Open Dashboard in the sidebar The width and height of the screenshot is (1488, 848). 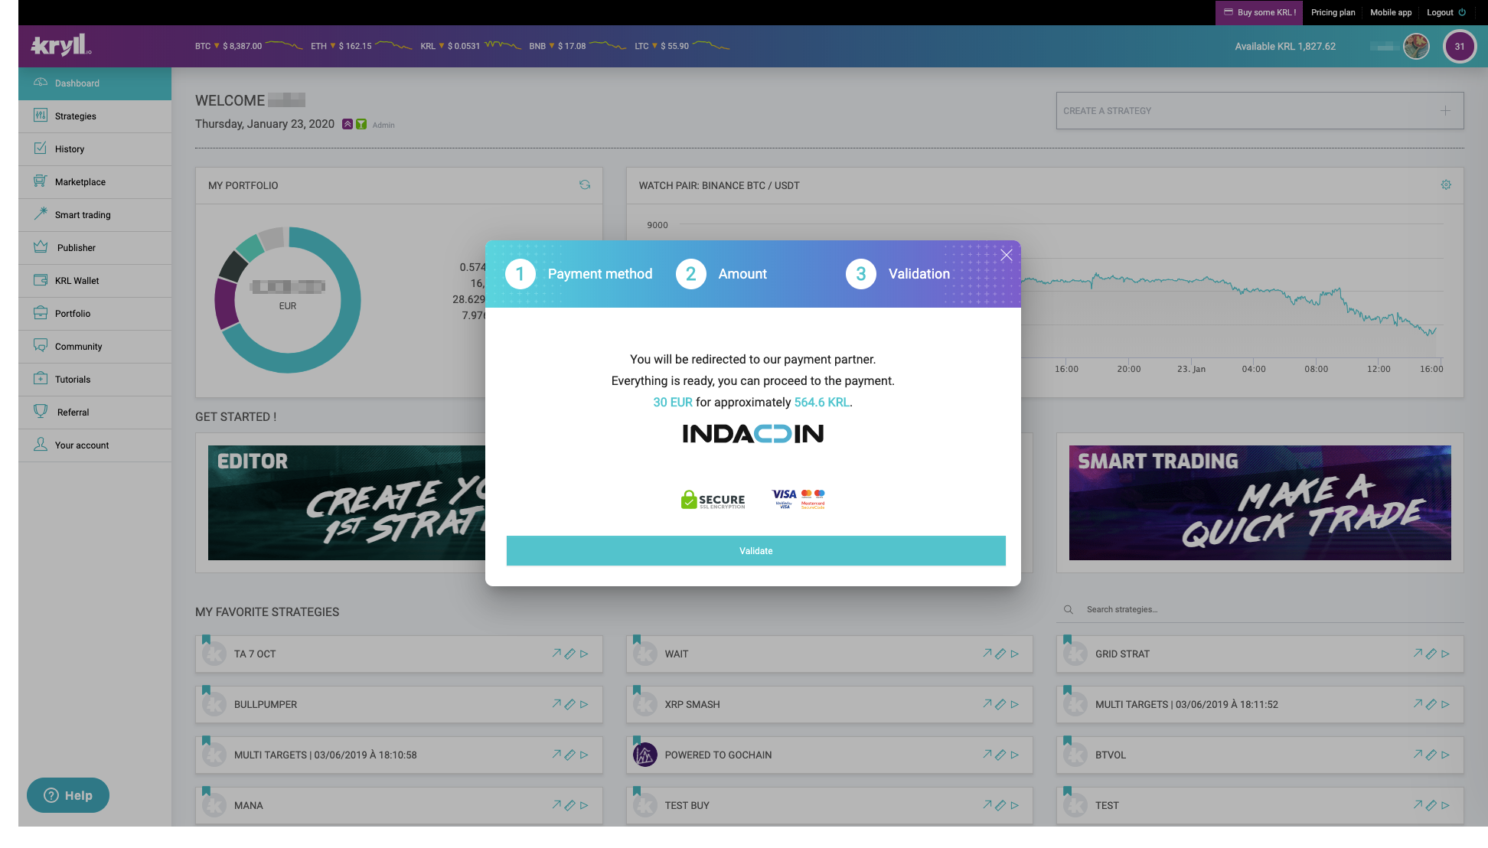click(95, 83)
